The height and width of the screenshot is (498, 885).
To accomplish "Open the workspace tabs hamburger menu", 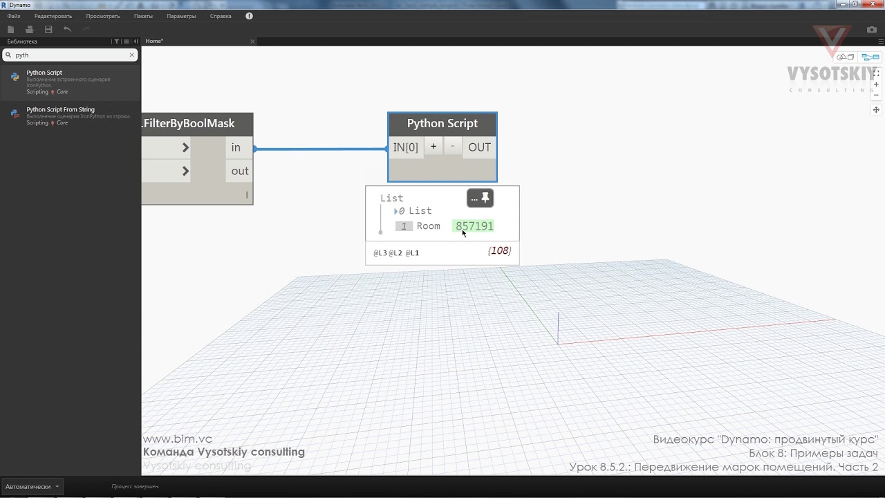I will coord(880,41).
